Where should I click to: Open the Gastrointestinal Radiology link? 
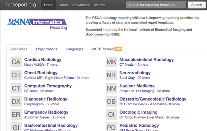tap(51, 125)
